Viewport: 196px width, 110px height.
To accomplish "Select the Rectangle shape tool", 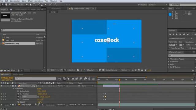I will (x=27, y=5).
